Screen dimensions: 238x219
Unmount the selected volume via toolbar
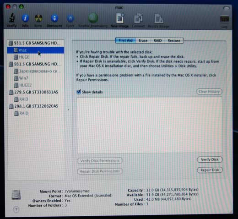tap(54, 18)
